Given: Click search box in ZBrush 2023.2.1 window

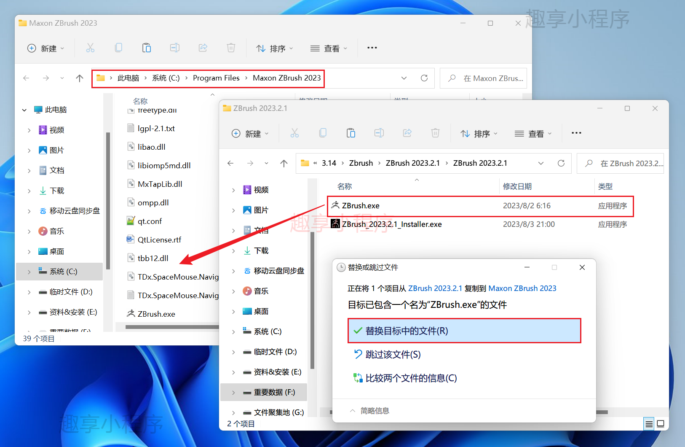Looking at the screenshot, I should (620, 163).
